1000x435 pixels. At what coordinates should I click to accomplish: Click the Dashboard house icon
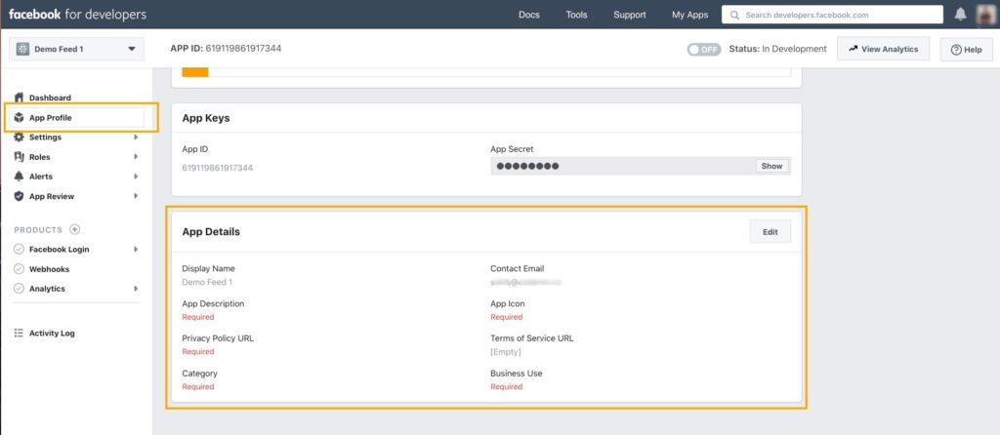coord(19,98)
